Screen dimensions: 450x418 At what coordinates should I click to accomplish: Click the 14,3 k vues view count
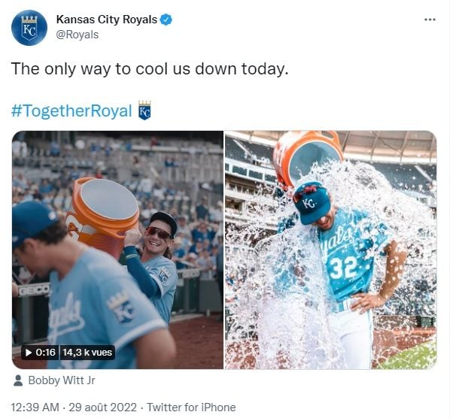[87, 352]
